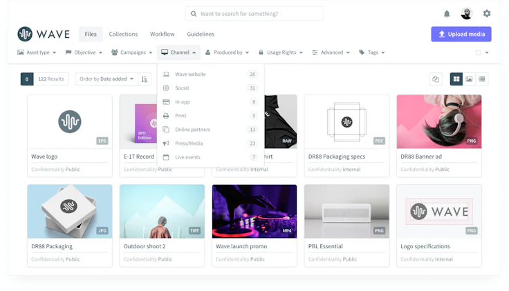Screen dimensions: 509x291
Task: Toggle sort direction icon
Action: 145,79
